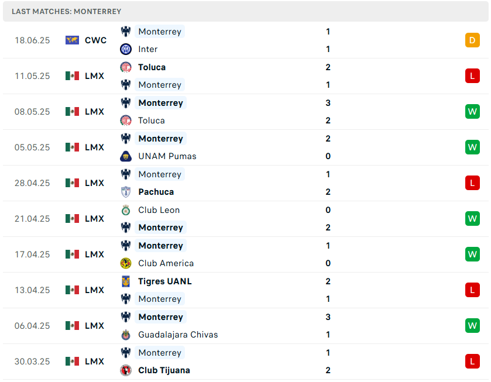Click the UNAM Pumas team logo
The width and height of the screenshot is (491, 382).
(126, 156)
